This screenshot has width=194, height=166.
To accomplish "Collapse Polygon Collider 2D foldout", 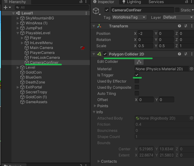I will [x=94, y=54].
